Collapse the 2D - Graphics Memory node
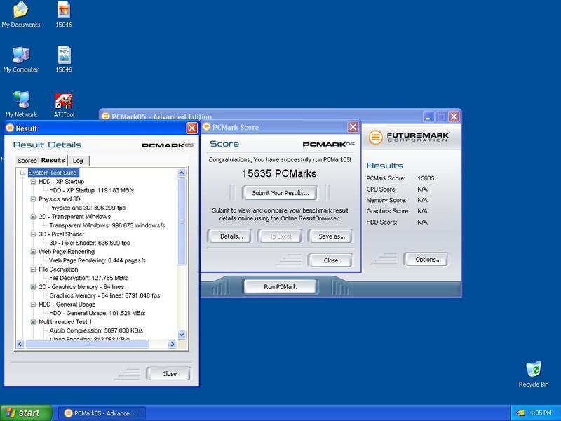This screenshot has width=561, height=421. point(33,287)
